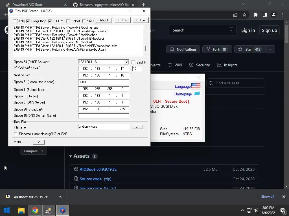The height and width of the screenshot is (216, 289).
Task: Click the Tiny PXE Server title bar icon
Action: (11, 11)
